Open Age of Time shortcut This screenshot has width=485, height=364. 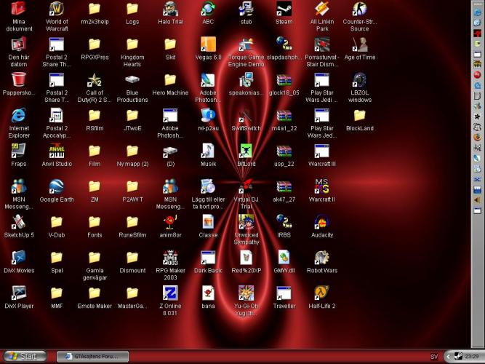point(359,44)
